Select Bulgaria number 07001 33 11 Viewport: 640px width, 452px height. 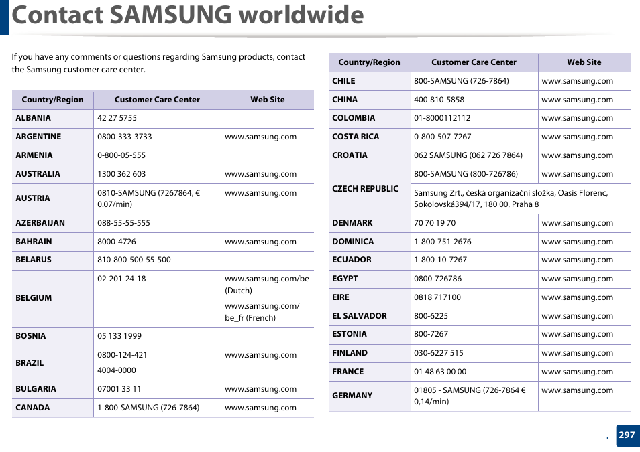119,389
